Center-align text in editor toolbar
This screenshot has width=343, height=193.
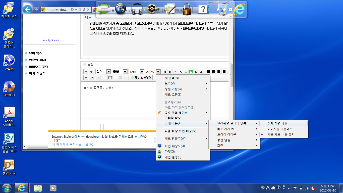(213, 72)
